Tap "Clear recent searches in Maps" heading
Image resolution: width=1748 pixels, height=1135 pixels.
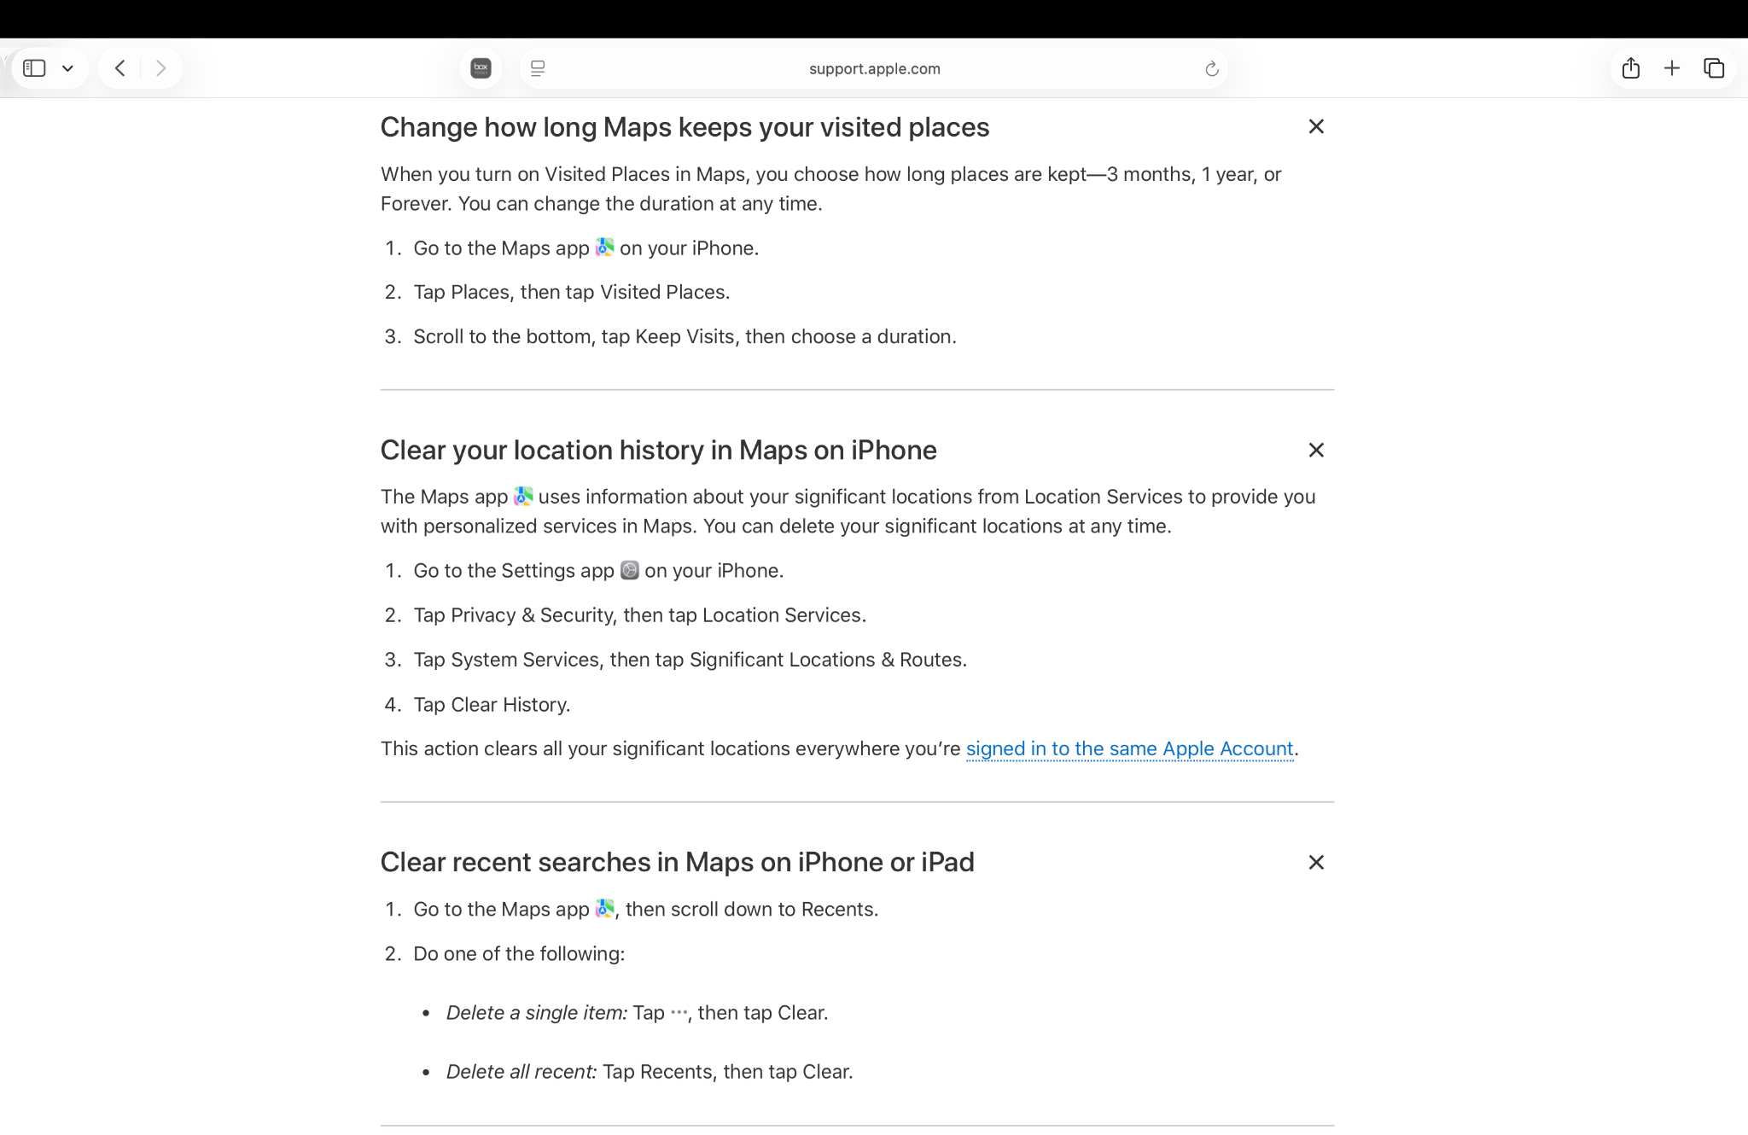point(677,863)
